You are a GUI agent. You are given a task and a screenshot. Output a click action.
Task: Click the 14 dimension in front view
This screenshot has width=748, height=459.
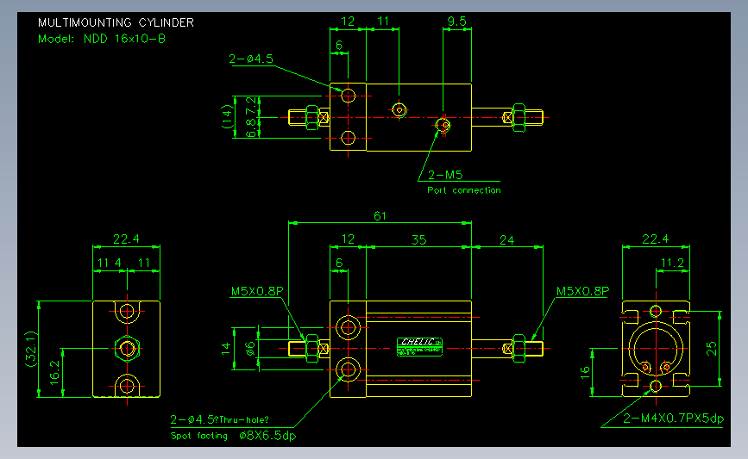point(226,349)
